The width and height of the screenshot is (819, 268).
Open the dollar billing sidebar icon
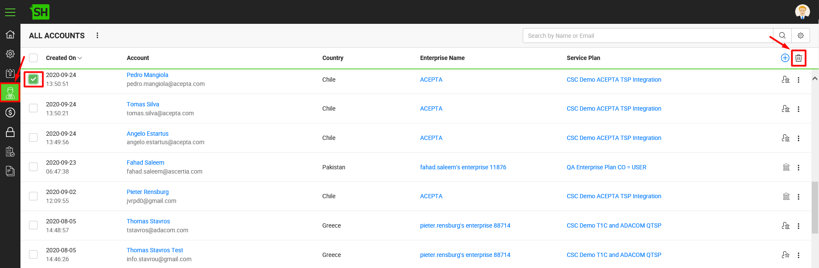coord(10,112)
